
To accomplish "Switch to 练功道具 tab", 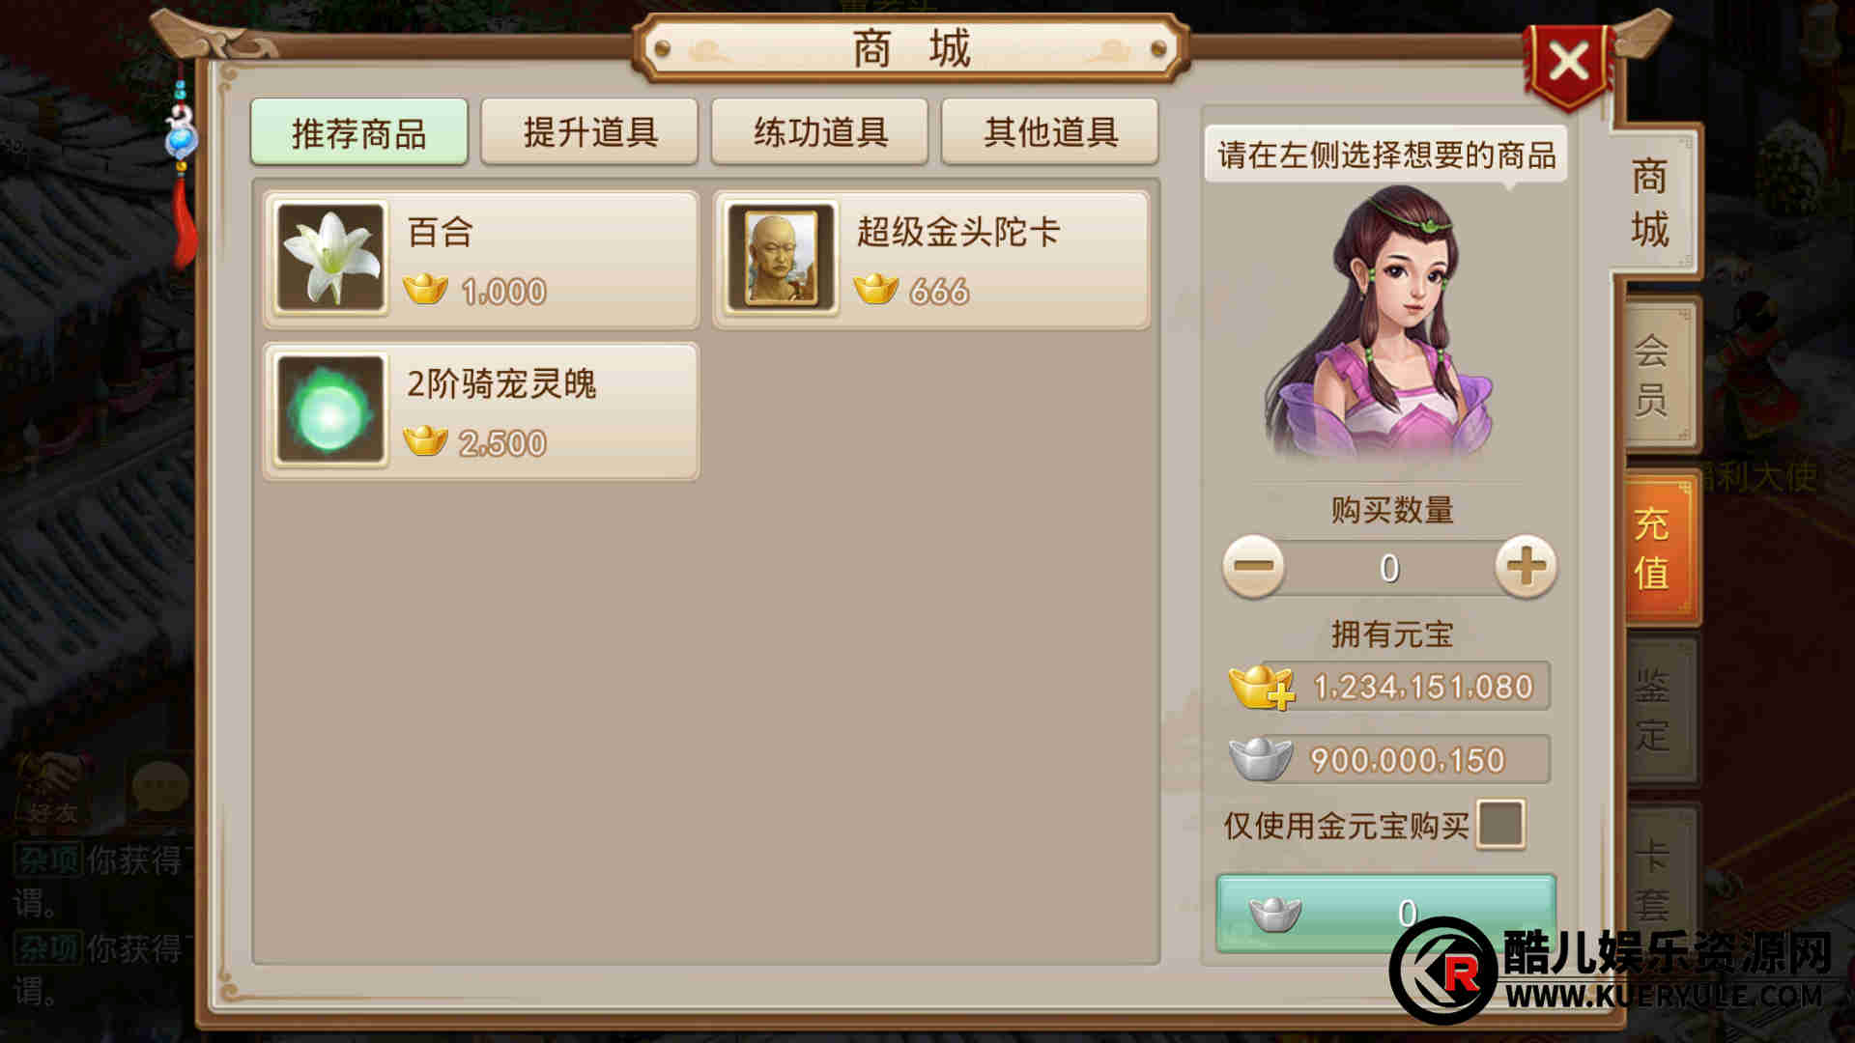I will 819,131.
